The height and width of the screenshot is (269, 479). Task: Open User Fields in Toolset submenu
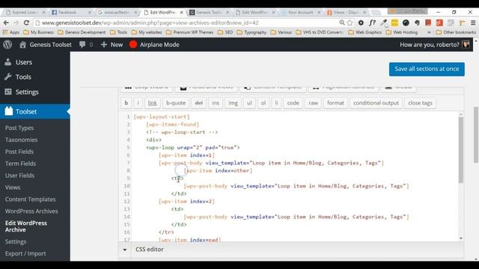pyautogui.click(x=19, y=176)
